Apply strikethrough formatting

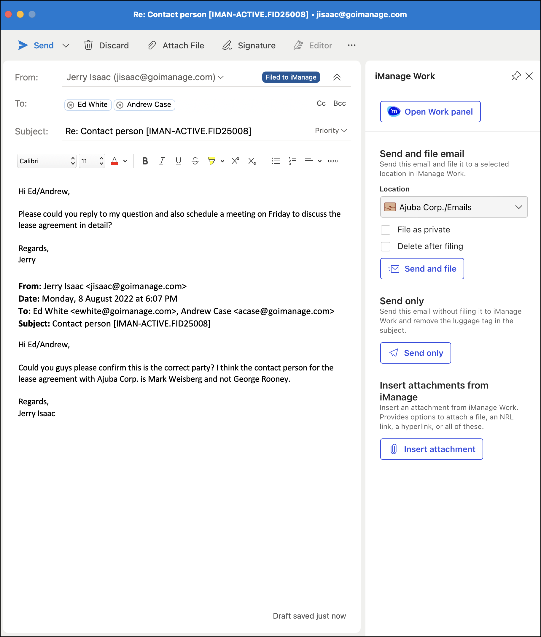195,161
